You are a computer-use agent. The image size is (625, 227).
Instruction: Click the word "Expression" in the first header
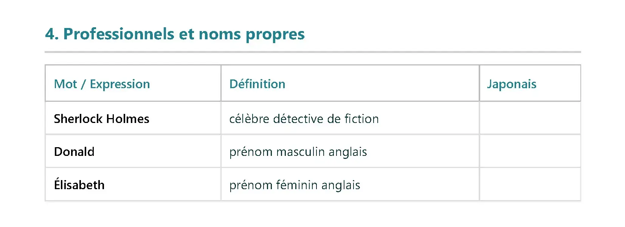click(120, 84)
